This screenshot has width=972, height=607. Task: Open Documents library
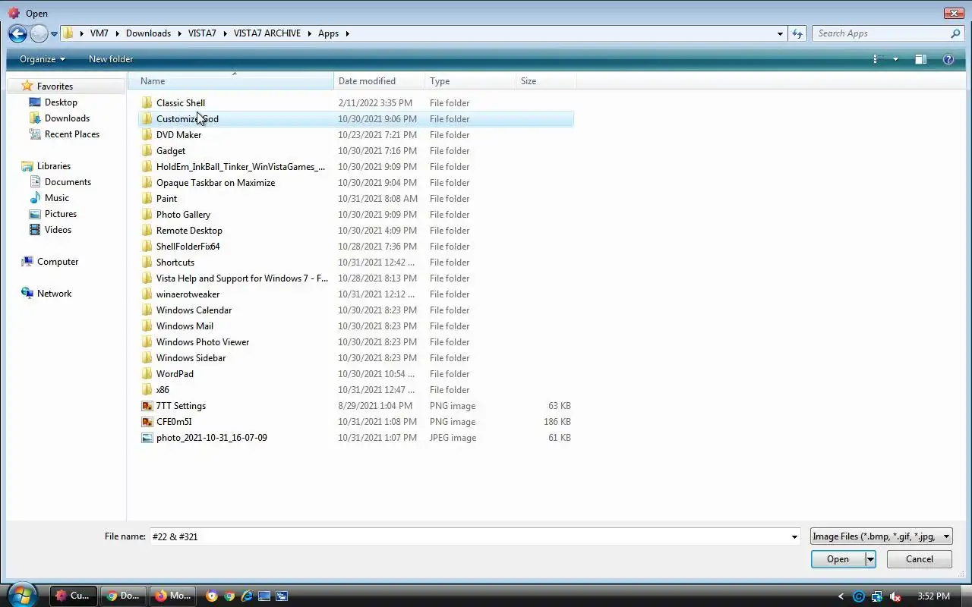tap(68, 182)
